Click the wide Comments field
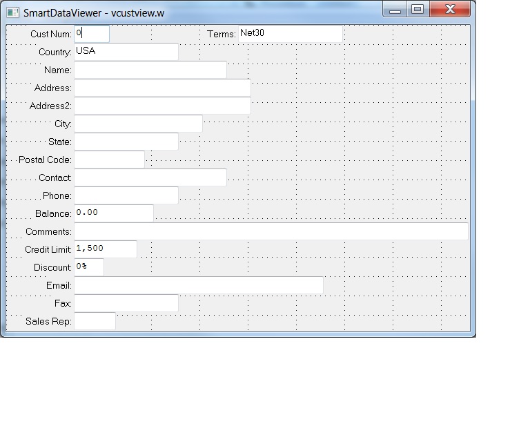This screenshot has height=424, width=530. pyautogui.click(x=271, y=231)
